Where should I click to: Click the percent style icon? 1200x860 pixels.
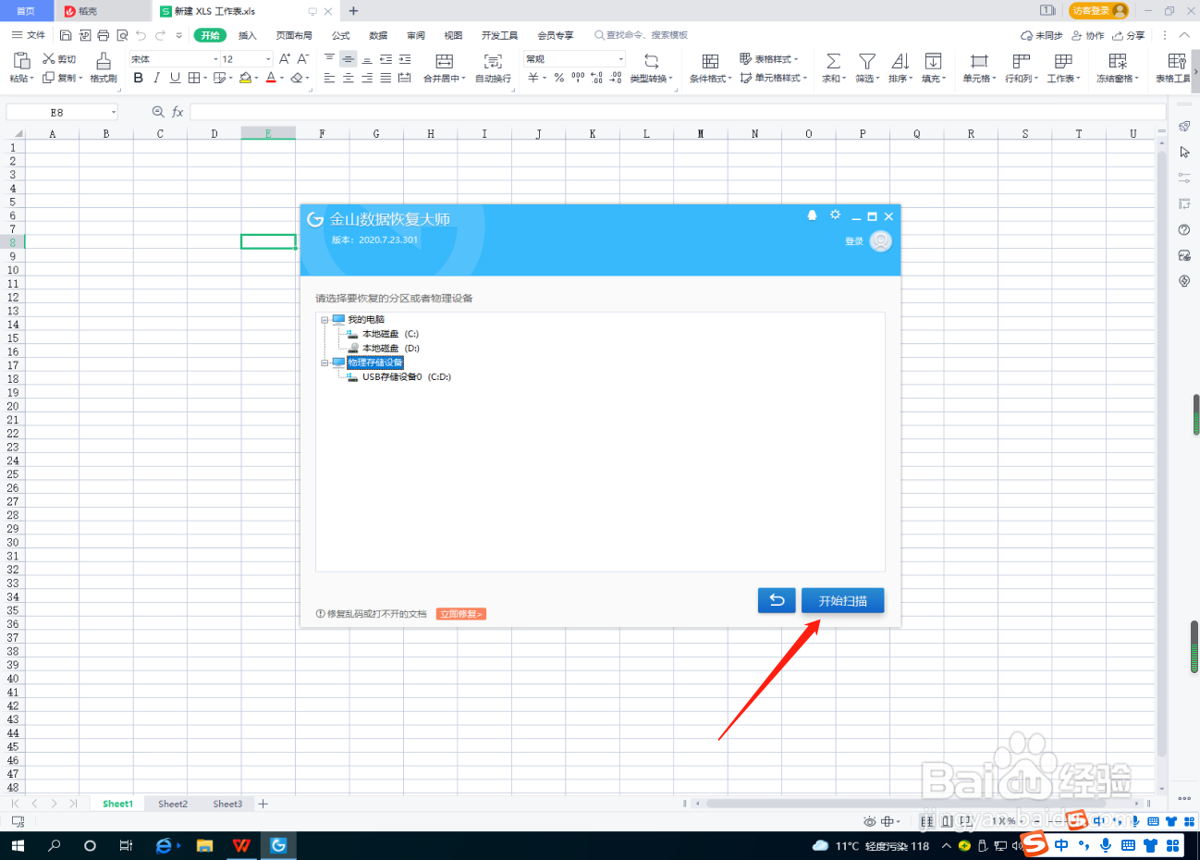559,78
